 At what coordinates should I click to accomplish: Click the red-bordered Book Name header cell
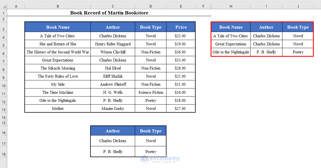(x=231, y=27)
